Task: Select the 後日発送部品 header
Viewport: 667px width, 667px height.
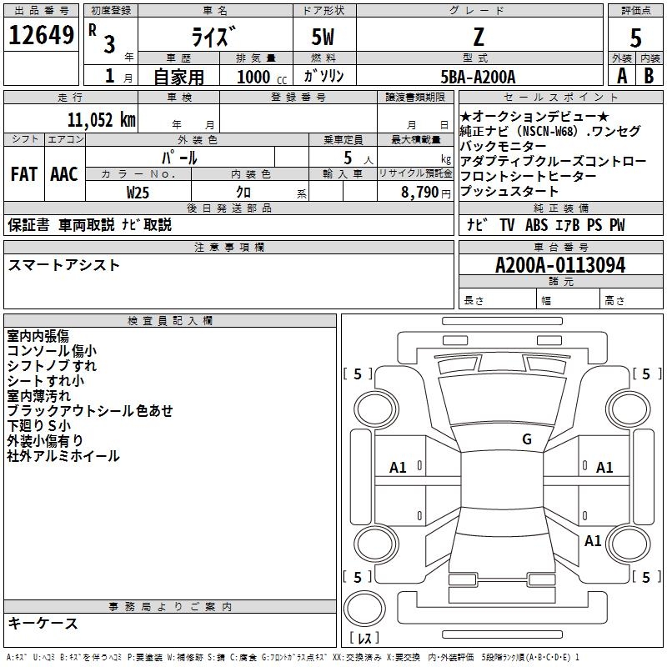Action: click(x=228, y=208)
